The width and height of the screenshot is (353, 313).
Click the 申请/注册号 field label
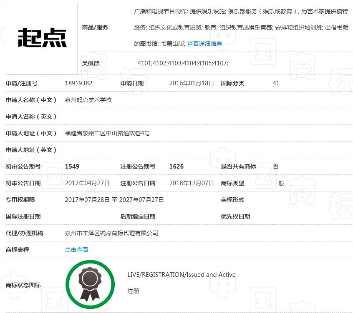22,83
